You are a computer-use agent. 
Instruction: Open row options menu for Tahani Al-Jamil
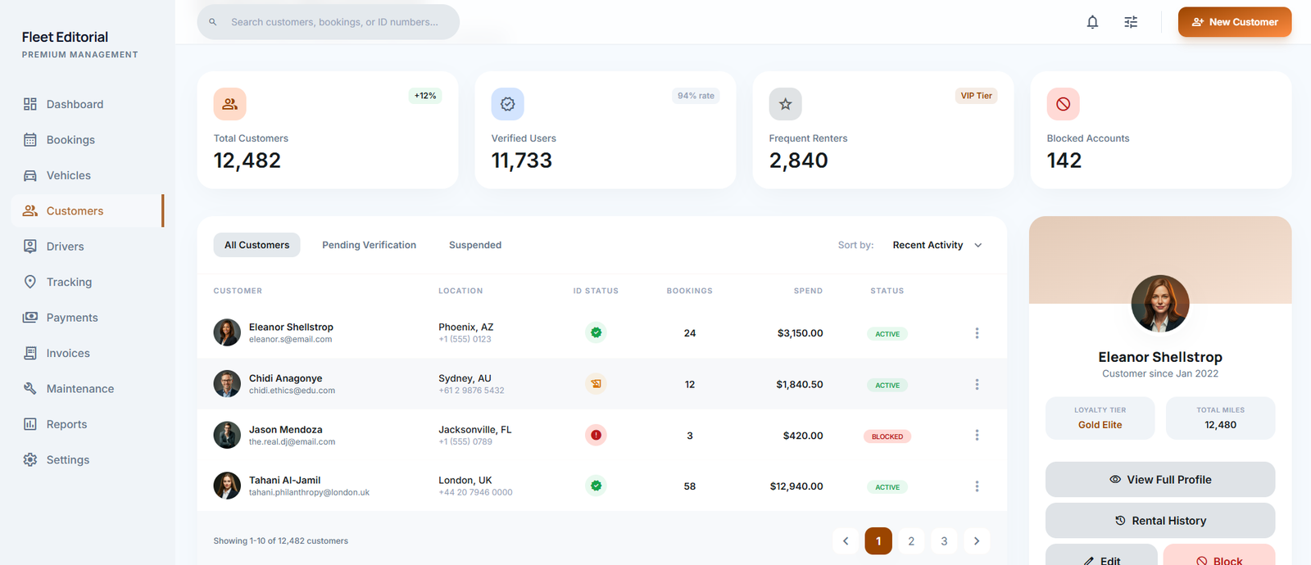coord(977,486)
